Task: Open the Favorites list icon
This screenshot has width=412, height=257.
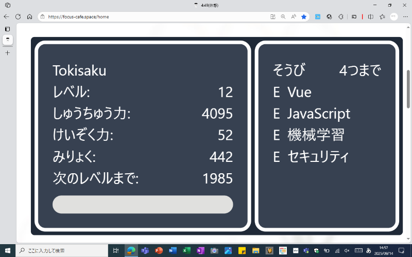Action: click(x=382, y=17)
